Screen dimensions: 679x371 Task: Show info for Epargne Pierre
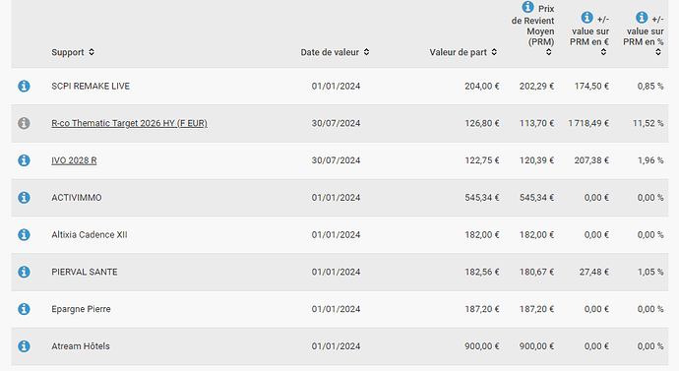[24, 309]
